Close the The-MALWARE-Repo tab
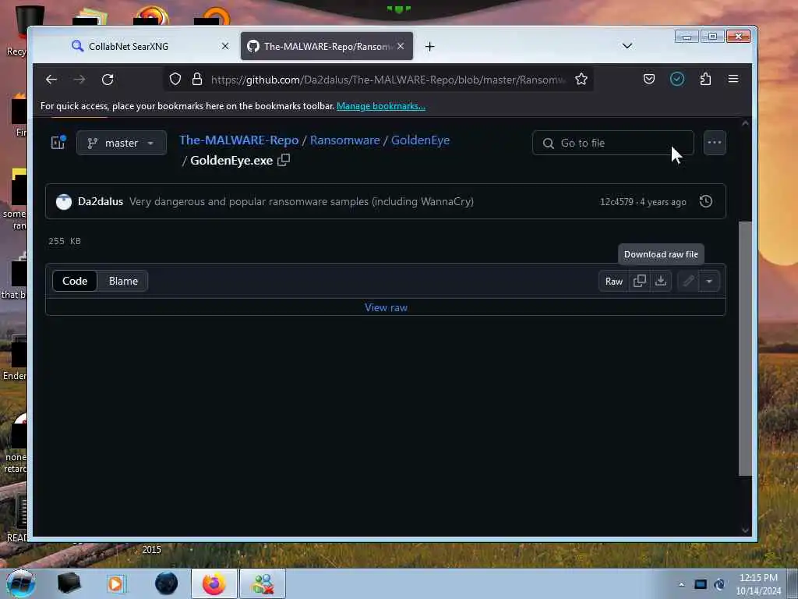 tap(401, 46)
